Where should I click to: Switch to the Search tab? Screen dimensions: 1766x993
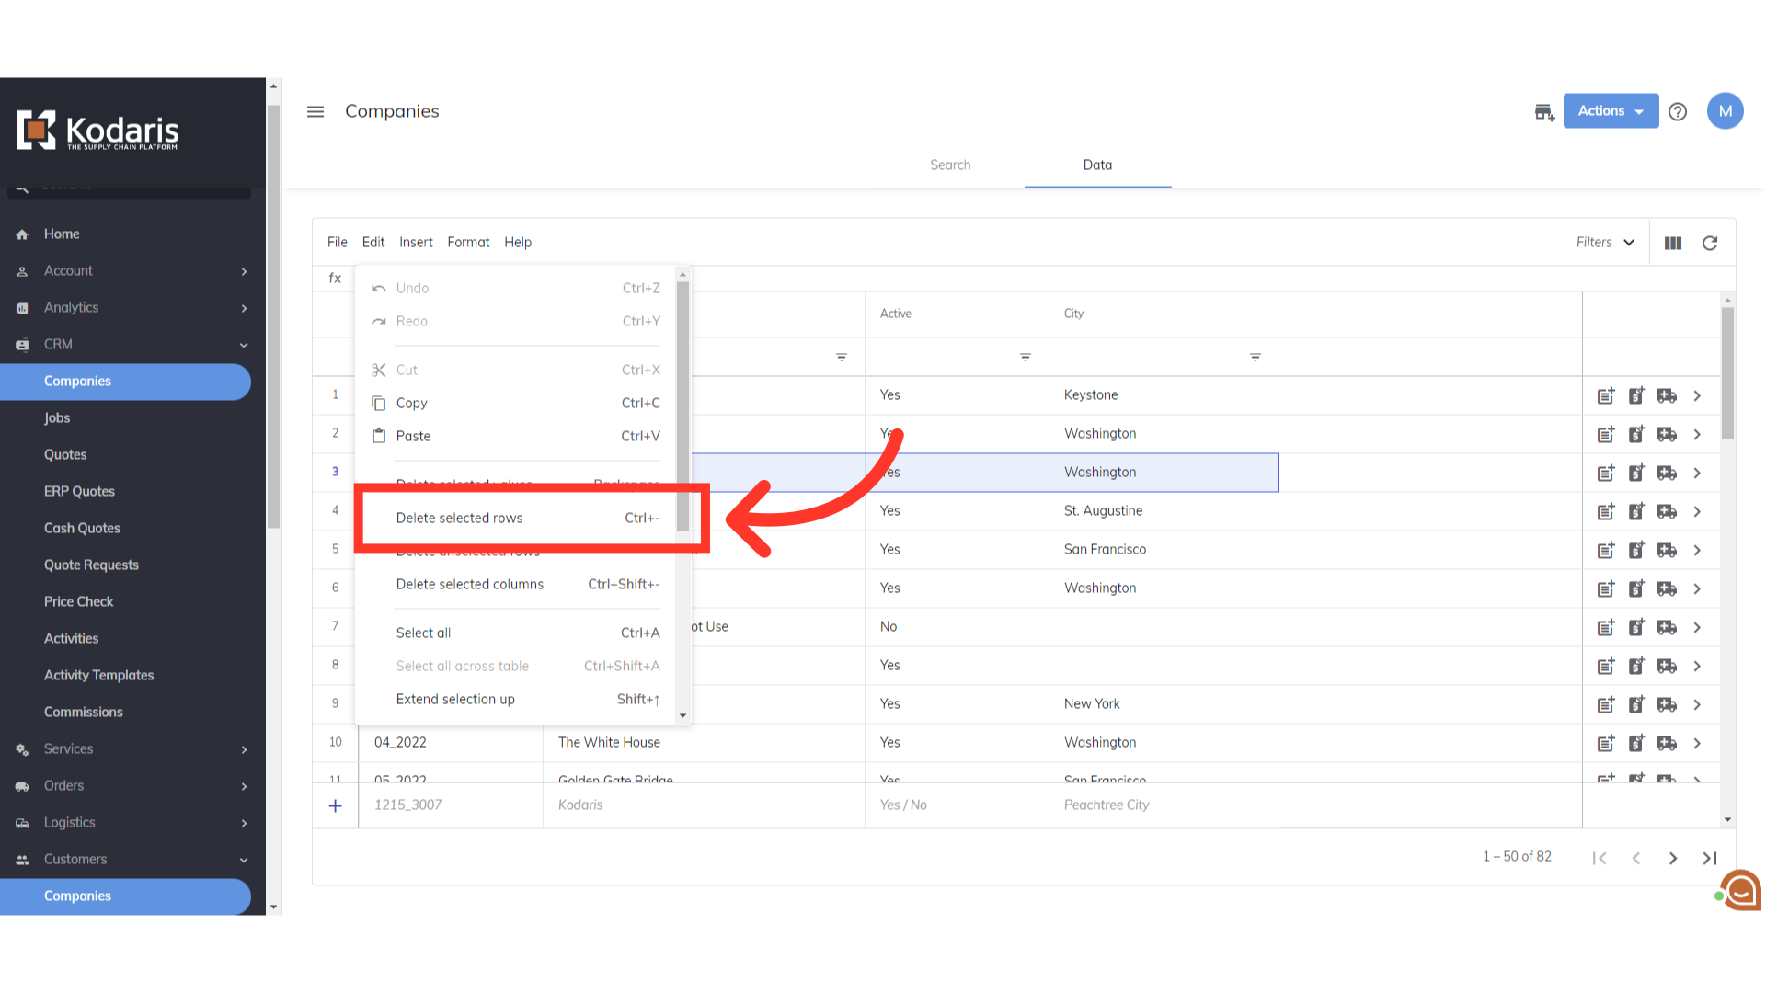pos(950,165)
